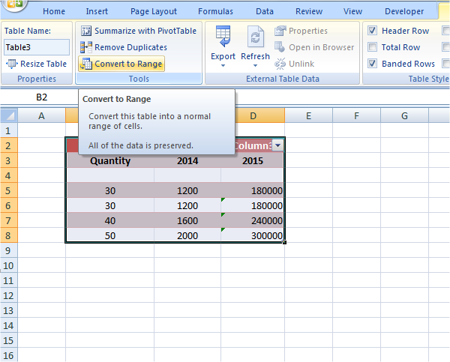Click the Refresh table icon

click(255, 36)
